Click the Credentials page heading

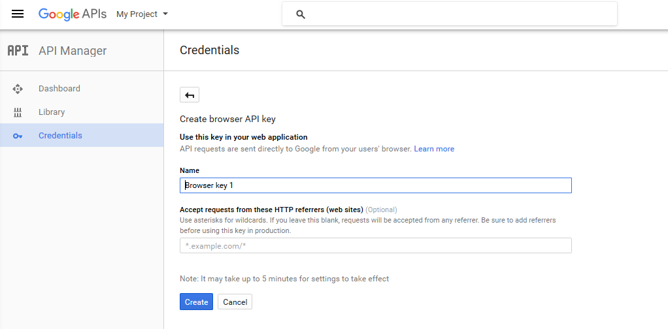click(x=210, y=50)
